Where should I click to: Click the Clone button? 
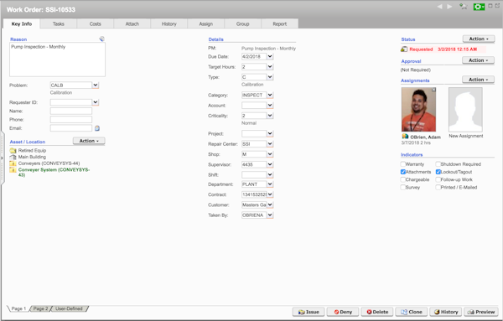(412, 312)
